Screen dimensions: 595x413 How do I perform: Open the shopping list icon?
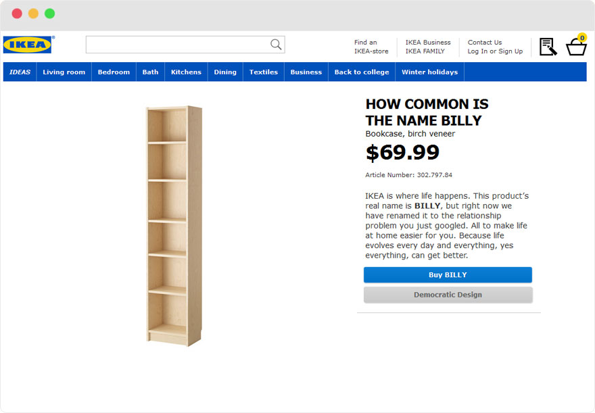point(548,47)
